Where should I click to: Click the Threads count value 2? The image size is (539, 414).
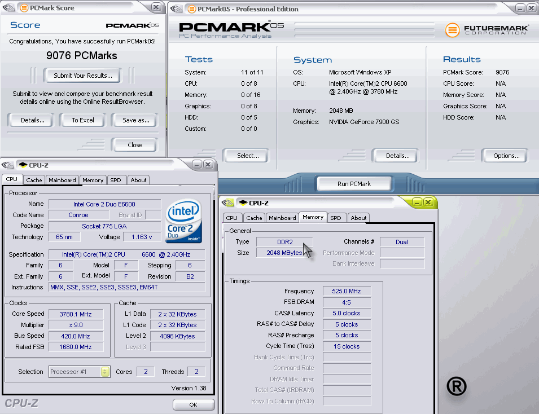(x=196, y=371)
